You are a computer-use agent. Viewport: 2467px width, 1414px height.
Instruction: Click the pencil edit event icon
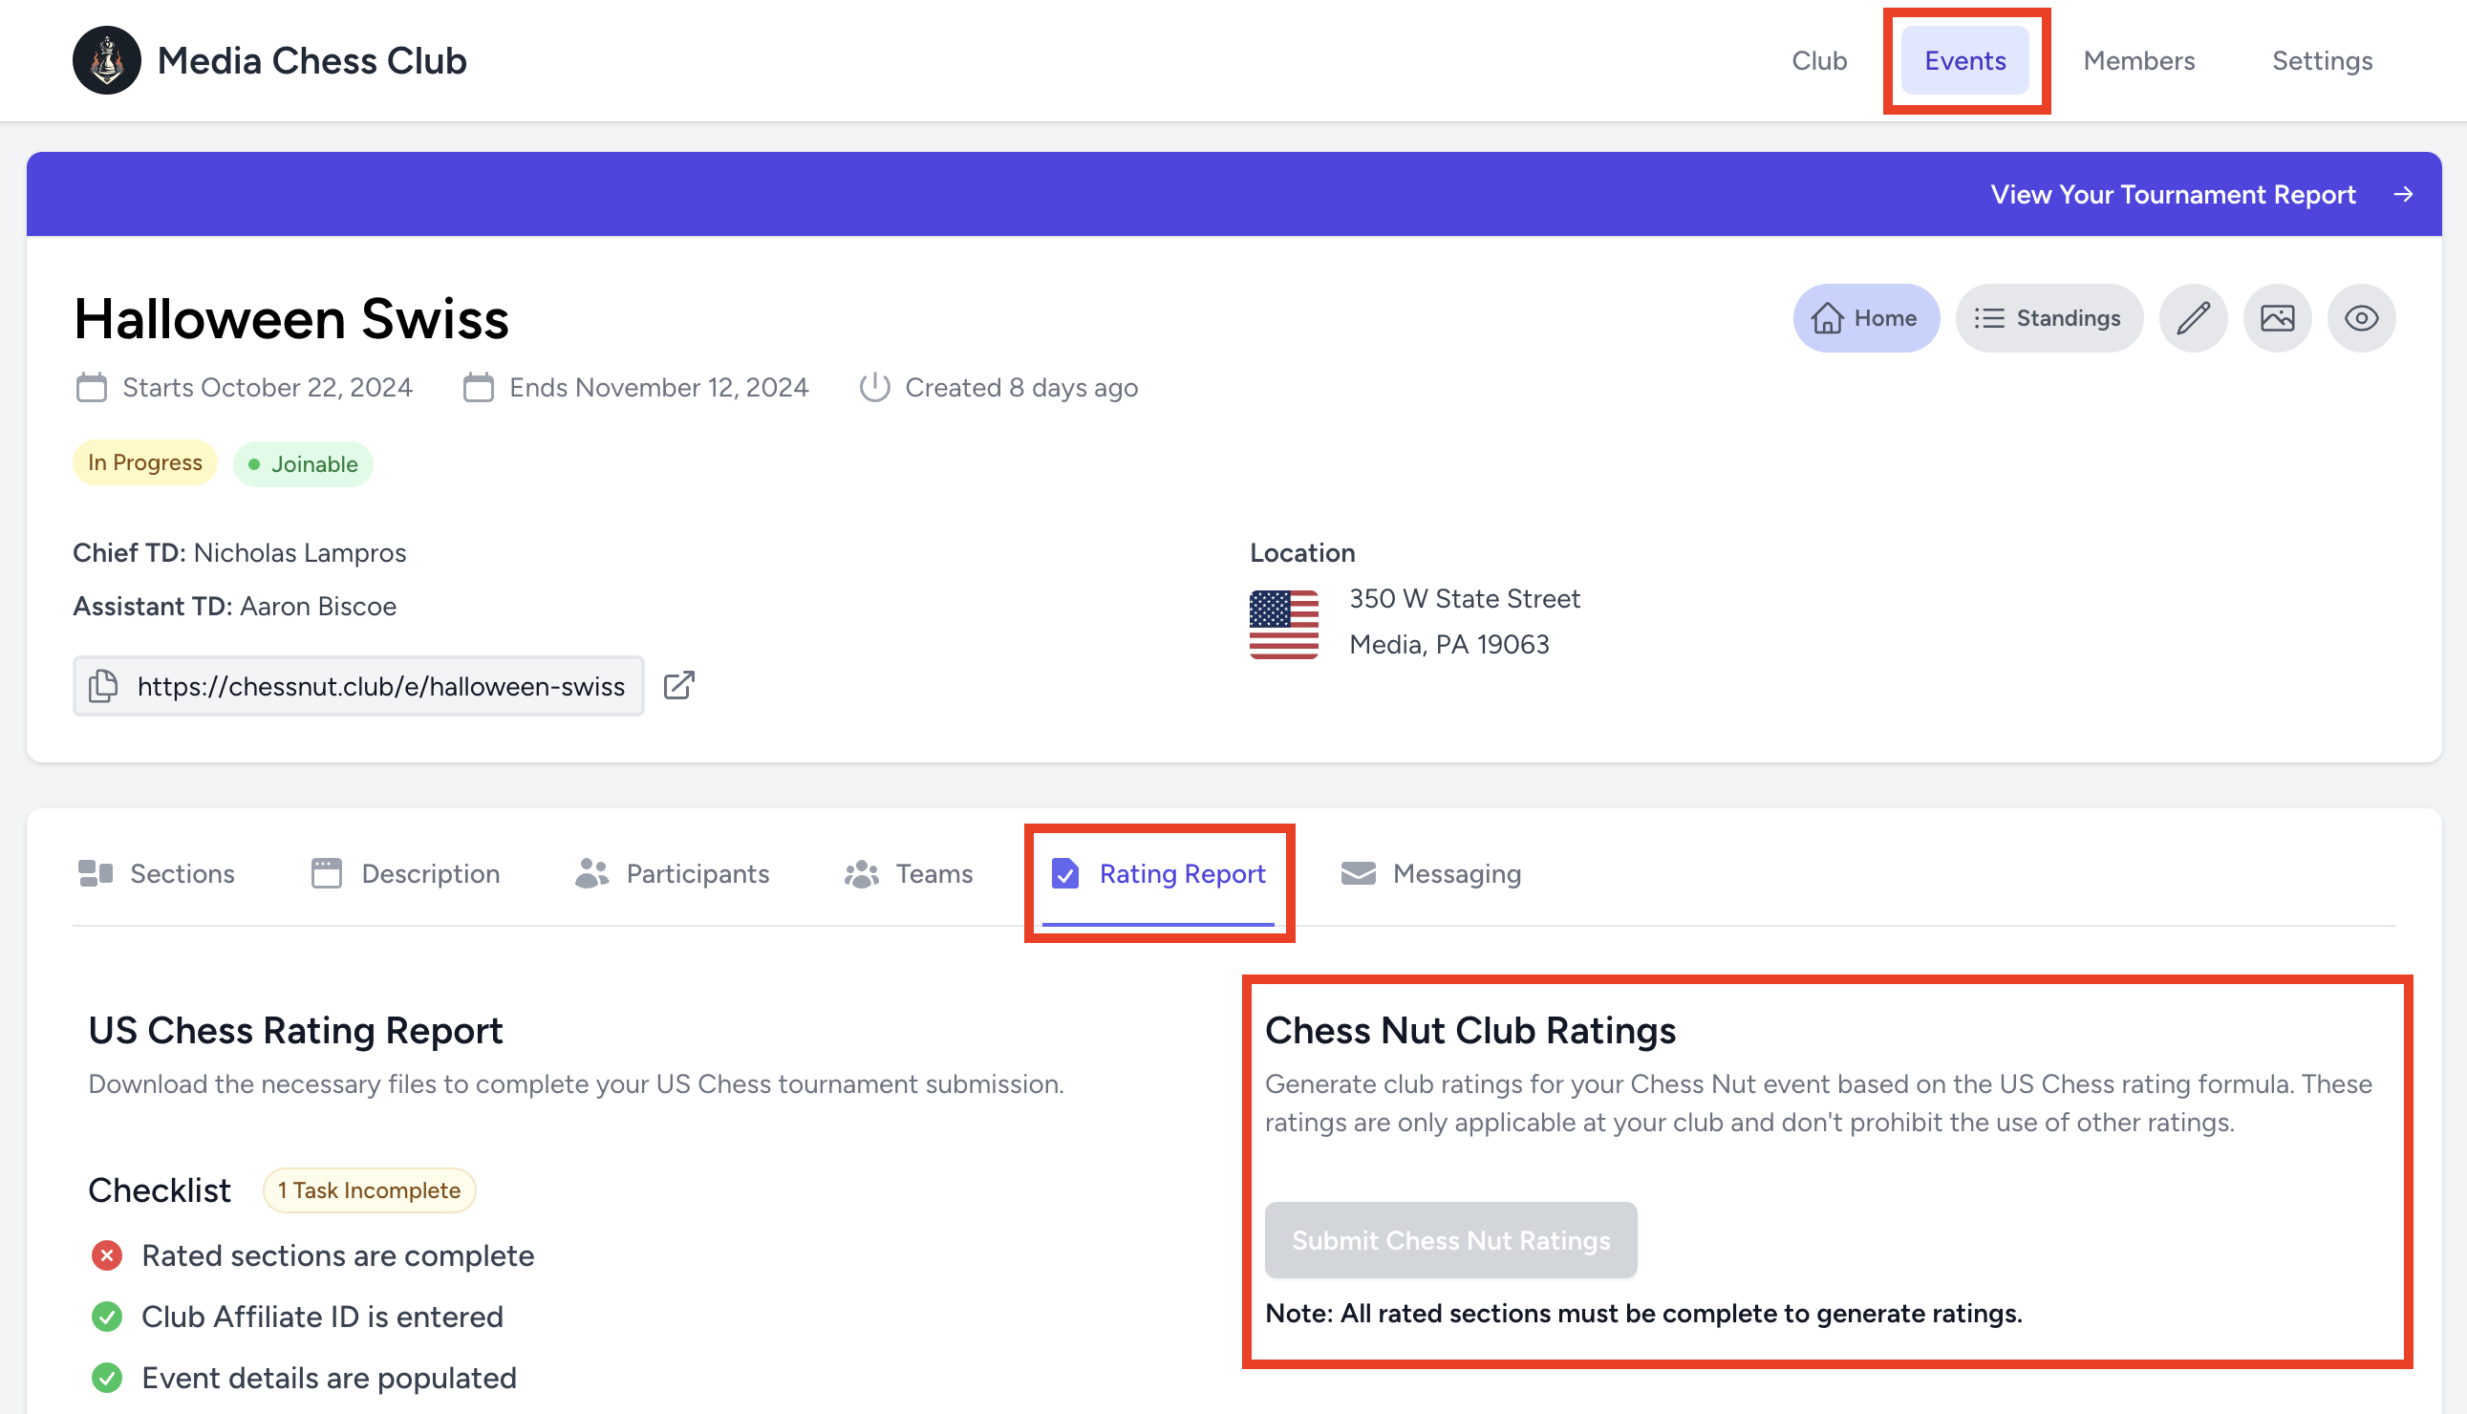[2192, 317]
